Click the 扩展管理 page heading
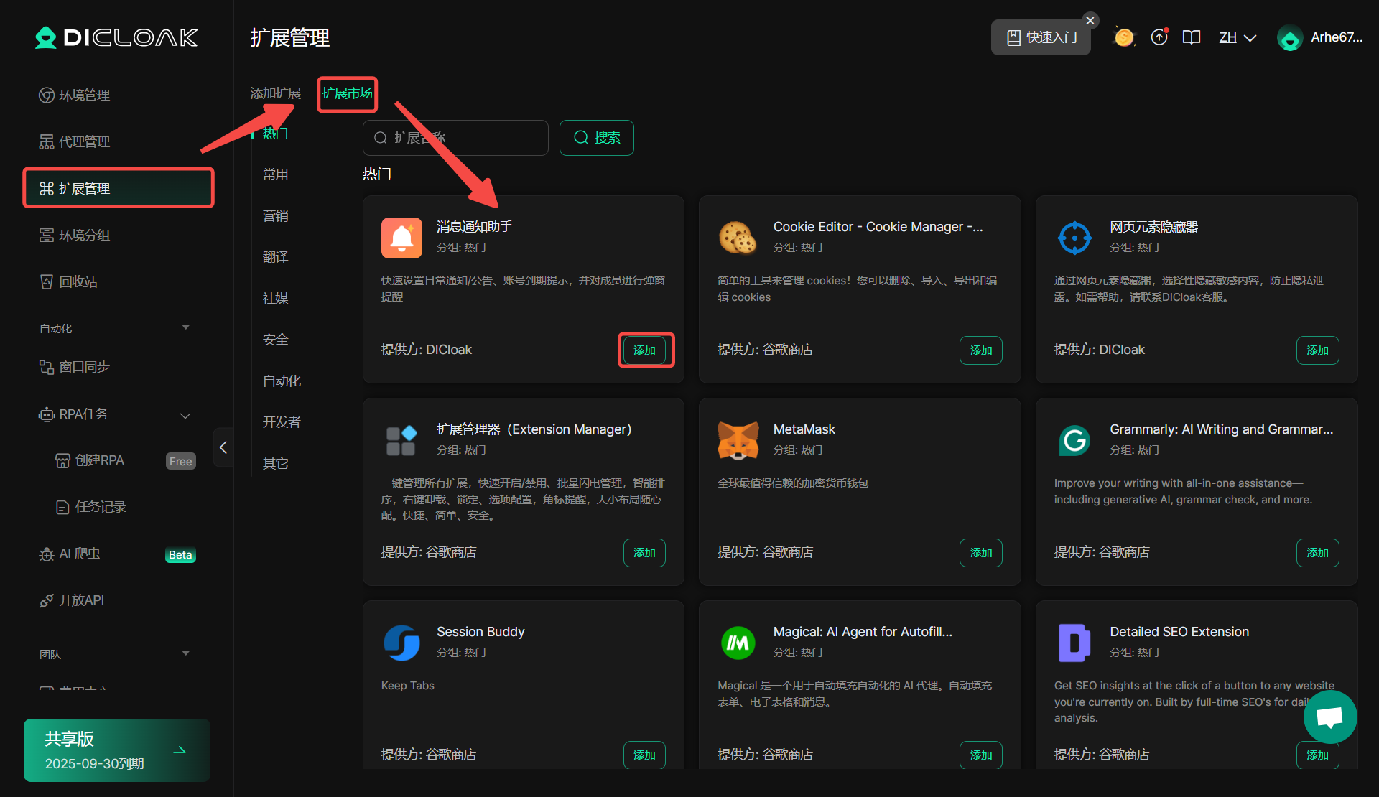The width and height of the screenshot is (1379, 797). click(x=290, y=37)
